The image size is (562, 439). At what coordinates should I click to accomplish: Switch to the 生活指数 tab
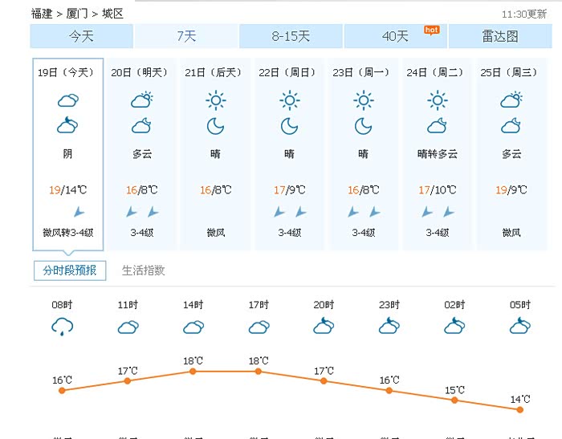(x=143, y=270)
